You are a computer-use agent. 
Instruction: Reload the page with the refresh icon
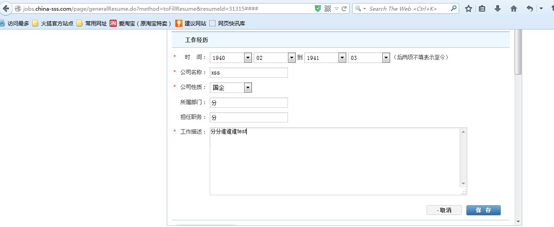[x=344, y=8]
